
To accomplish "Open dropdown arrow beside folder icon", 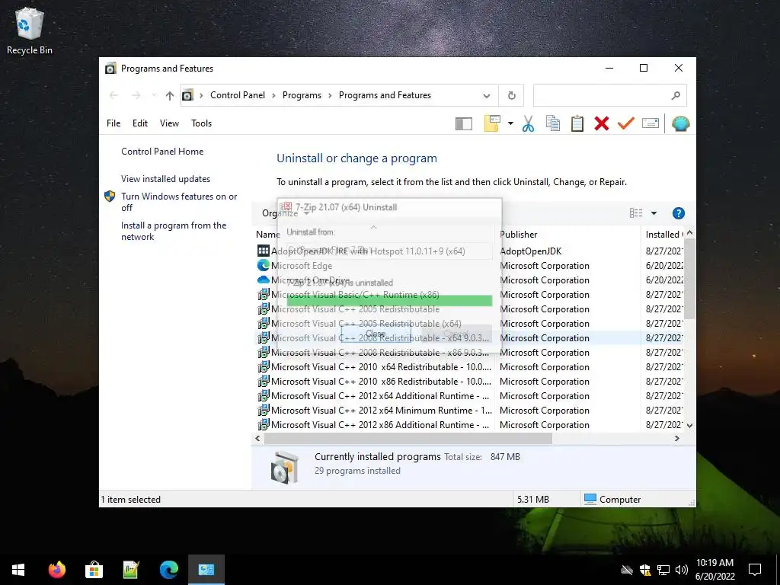I will (510, 123).
